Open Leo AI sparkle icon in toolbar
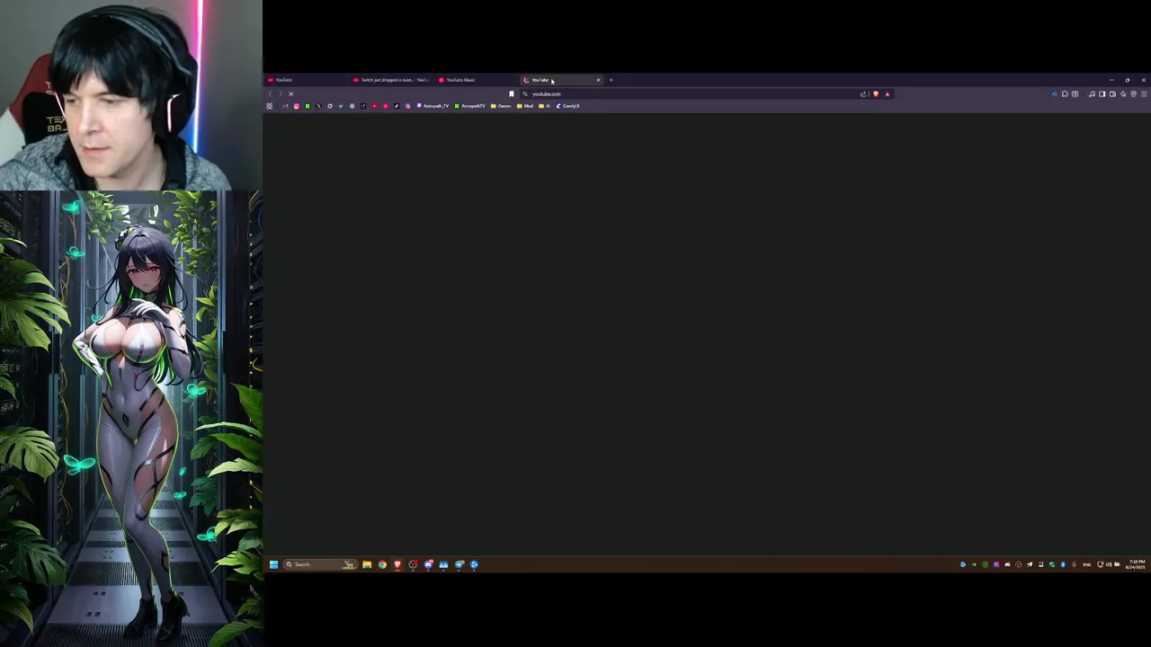The image size is (1151, 647). pyautogui.click(x=1123, y=93)
